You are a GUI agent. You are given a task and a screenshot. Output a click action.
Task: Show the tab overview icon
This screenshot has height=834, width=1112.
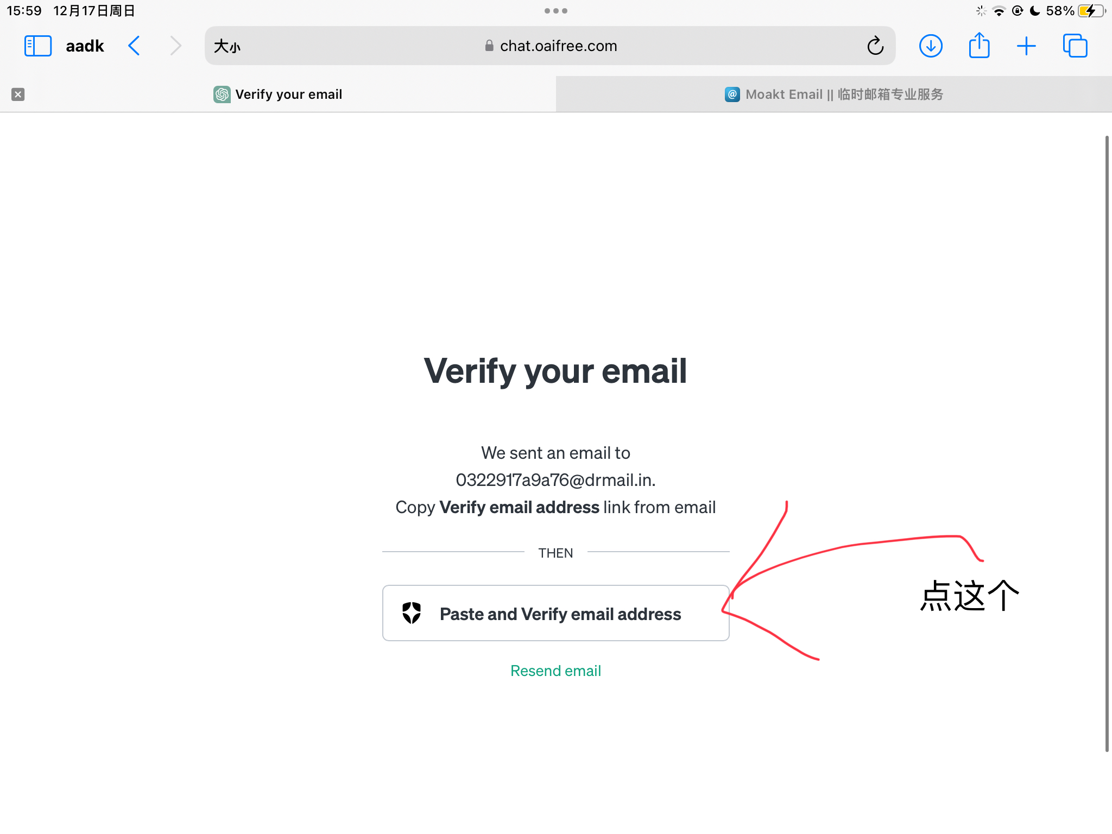coord(1075,46)
